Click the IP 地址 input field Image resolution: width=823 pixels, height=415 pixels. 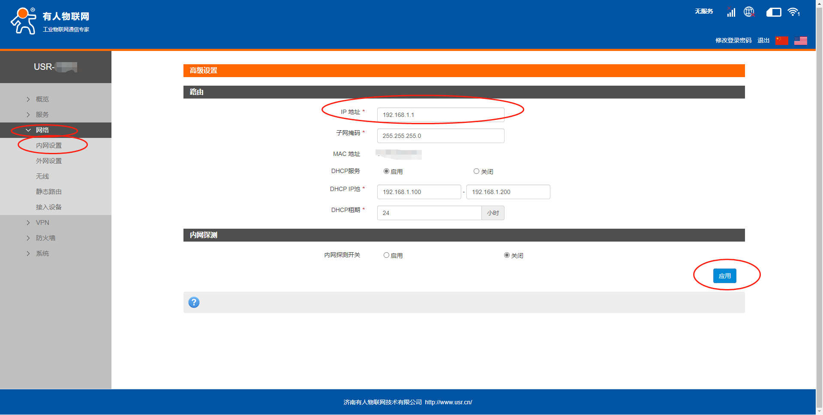tap(440, 115)
